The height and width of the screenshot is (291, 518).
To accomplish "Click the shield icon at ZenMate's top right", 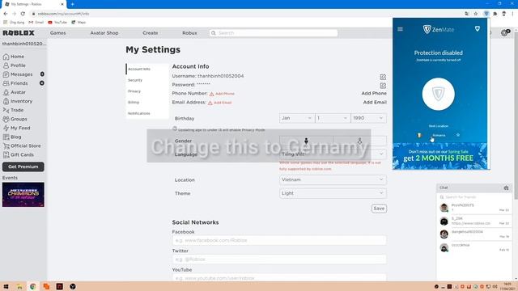I will tap(478, 29).
